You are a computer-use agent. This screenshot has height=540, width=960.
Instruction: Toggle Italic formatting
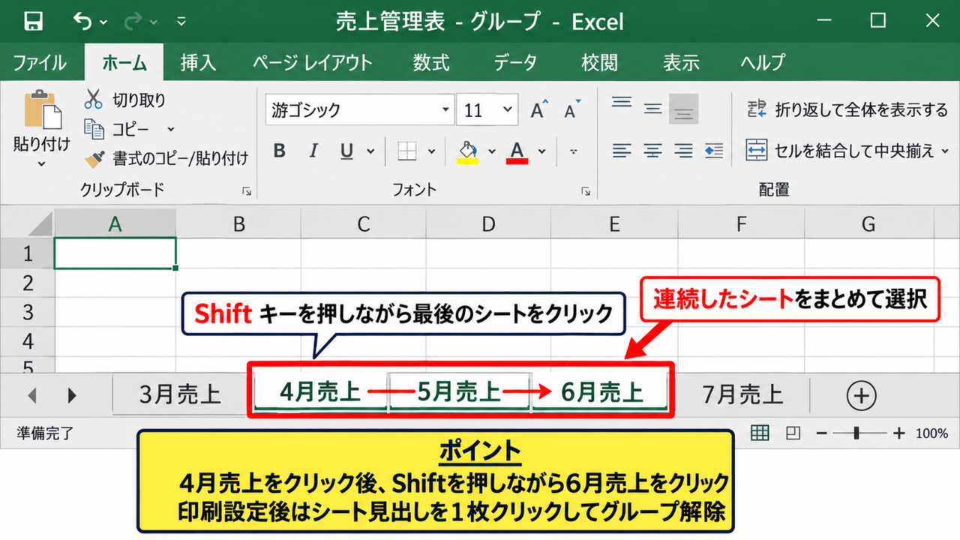click(313, 151)
